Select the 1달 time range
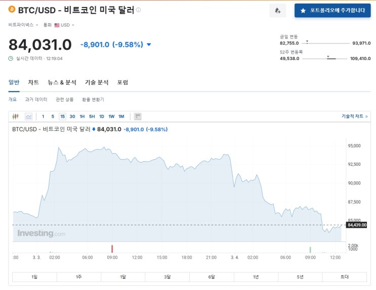 coord(123,277)
